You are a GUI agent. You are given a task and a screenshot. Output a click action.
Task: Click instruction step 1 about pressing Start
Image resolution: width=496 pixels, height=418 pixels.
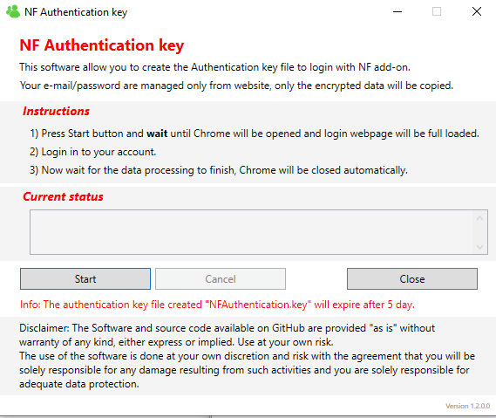(255, 134)
